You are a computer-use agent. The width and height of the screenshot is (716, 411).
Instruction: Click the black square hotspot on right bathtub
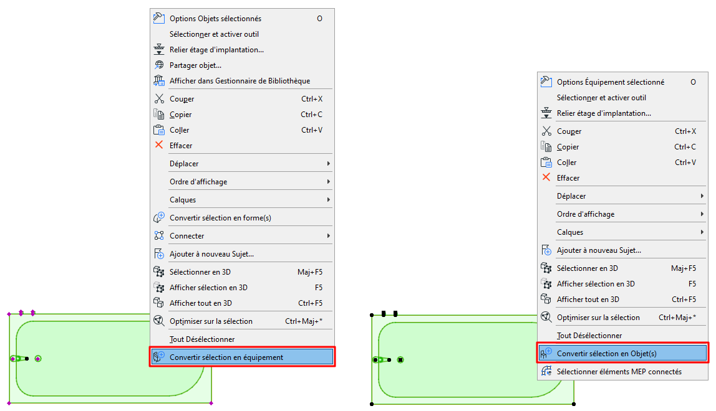(x=400, y=360)
